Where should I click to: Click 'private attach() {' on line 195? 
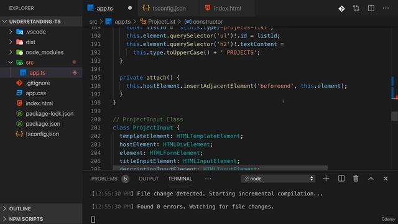tap(149, 77)
